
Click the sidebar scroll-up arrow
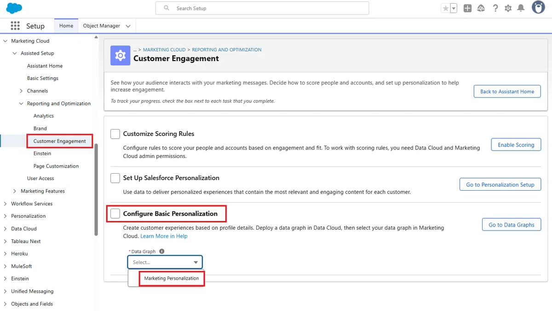click(x=96, y=37)
